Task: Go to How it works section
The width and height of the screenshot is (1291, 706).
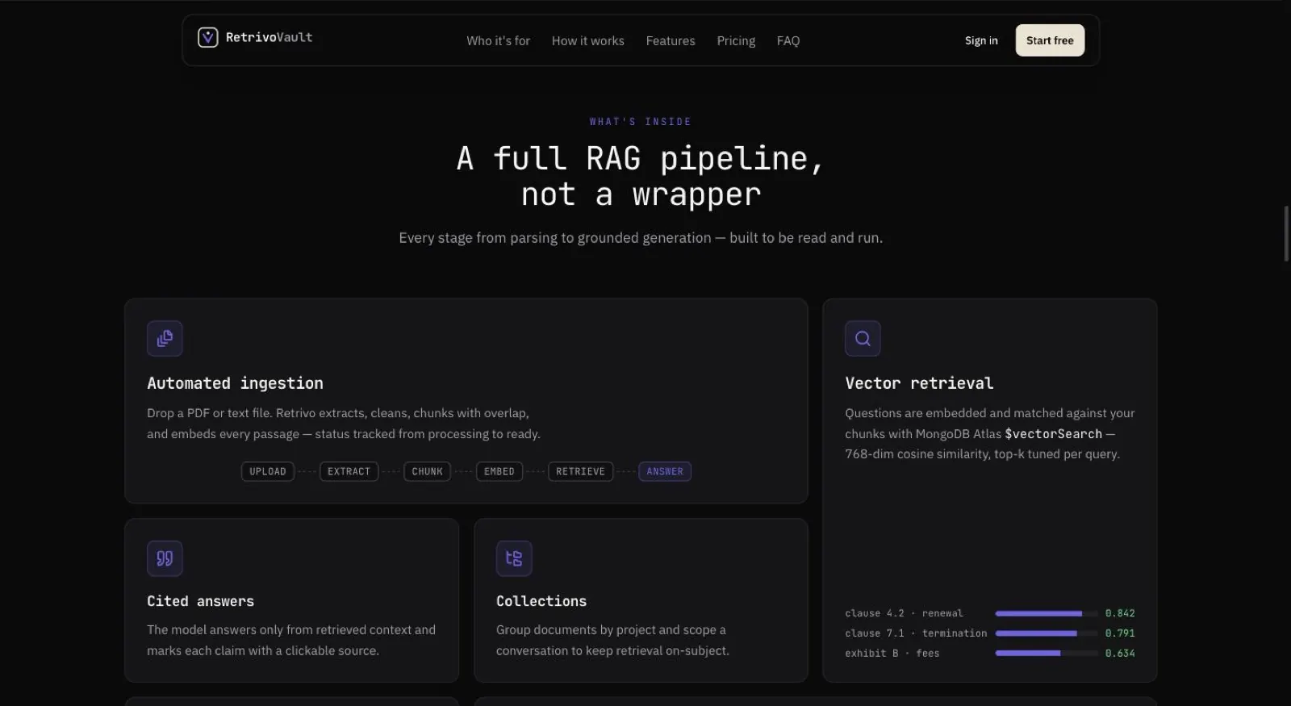Action: click(x=588, y=40)
